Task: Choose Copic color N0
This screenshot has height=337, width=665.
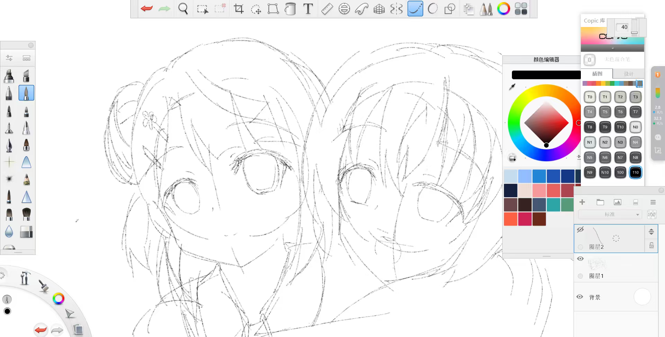Action: pos(635,127)
